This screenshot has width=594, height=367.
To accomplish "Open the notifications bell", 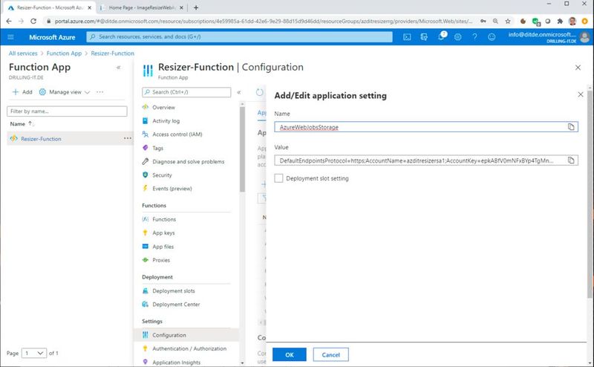I will click(441, 36).
